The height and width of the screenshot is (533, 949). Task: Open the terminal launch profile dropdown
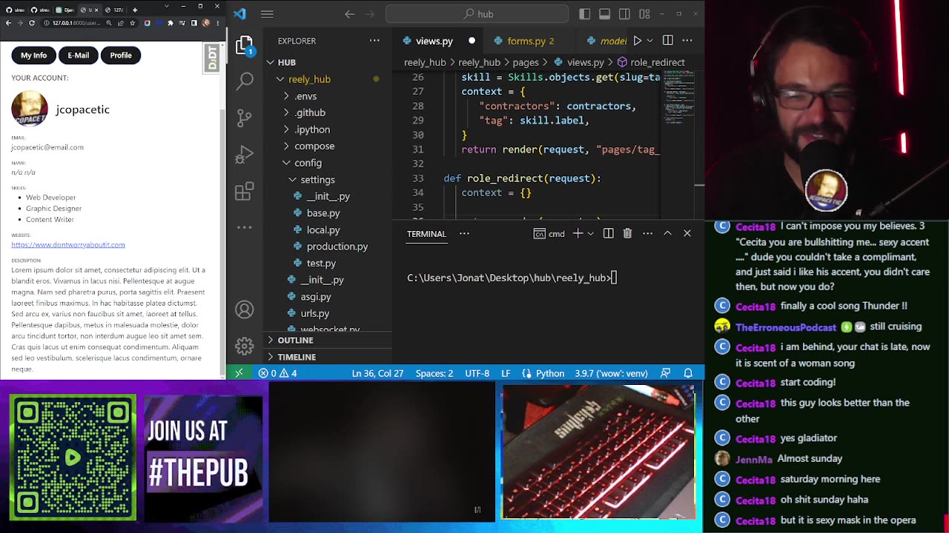[x=590, y=233]
